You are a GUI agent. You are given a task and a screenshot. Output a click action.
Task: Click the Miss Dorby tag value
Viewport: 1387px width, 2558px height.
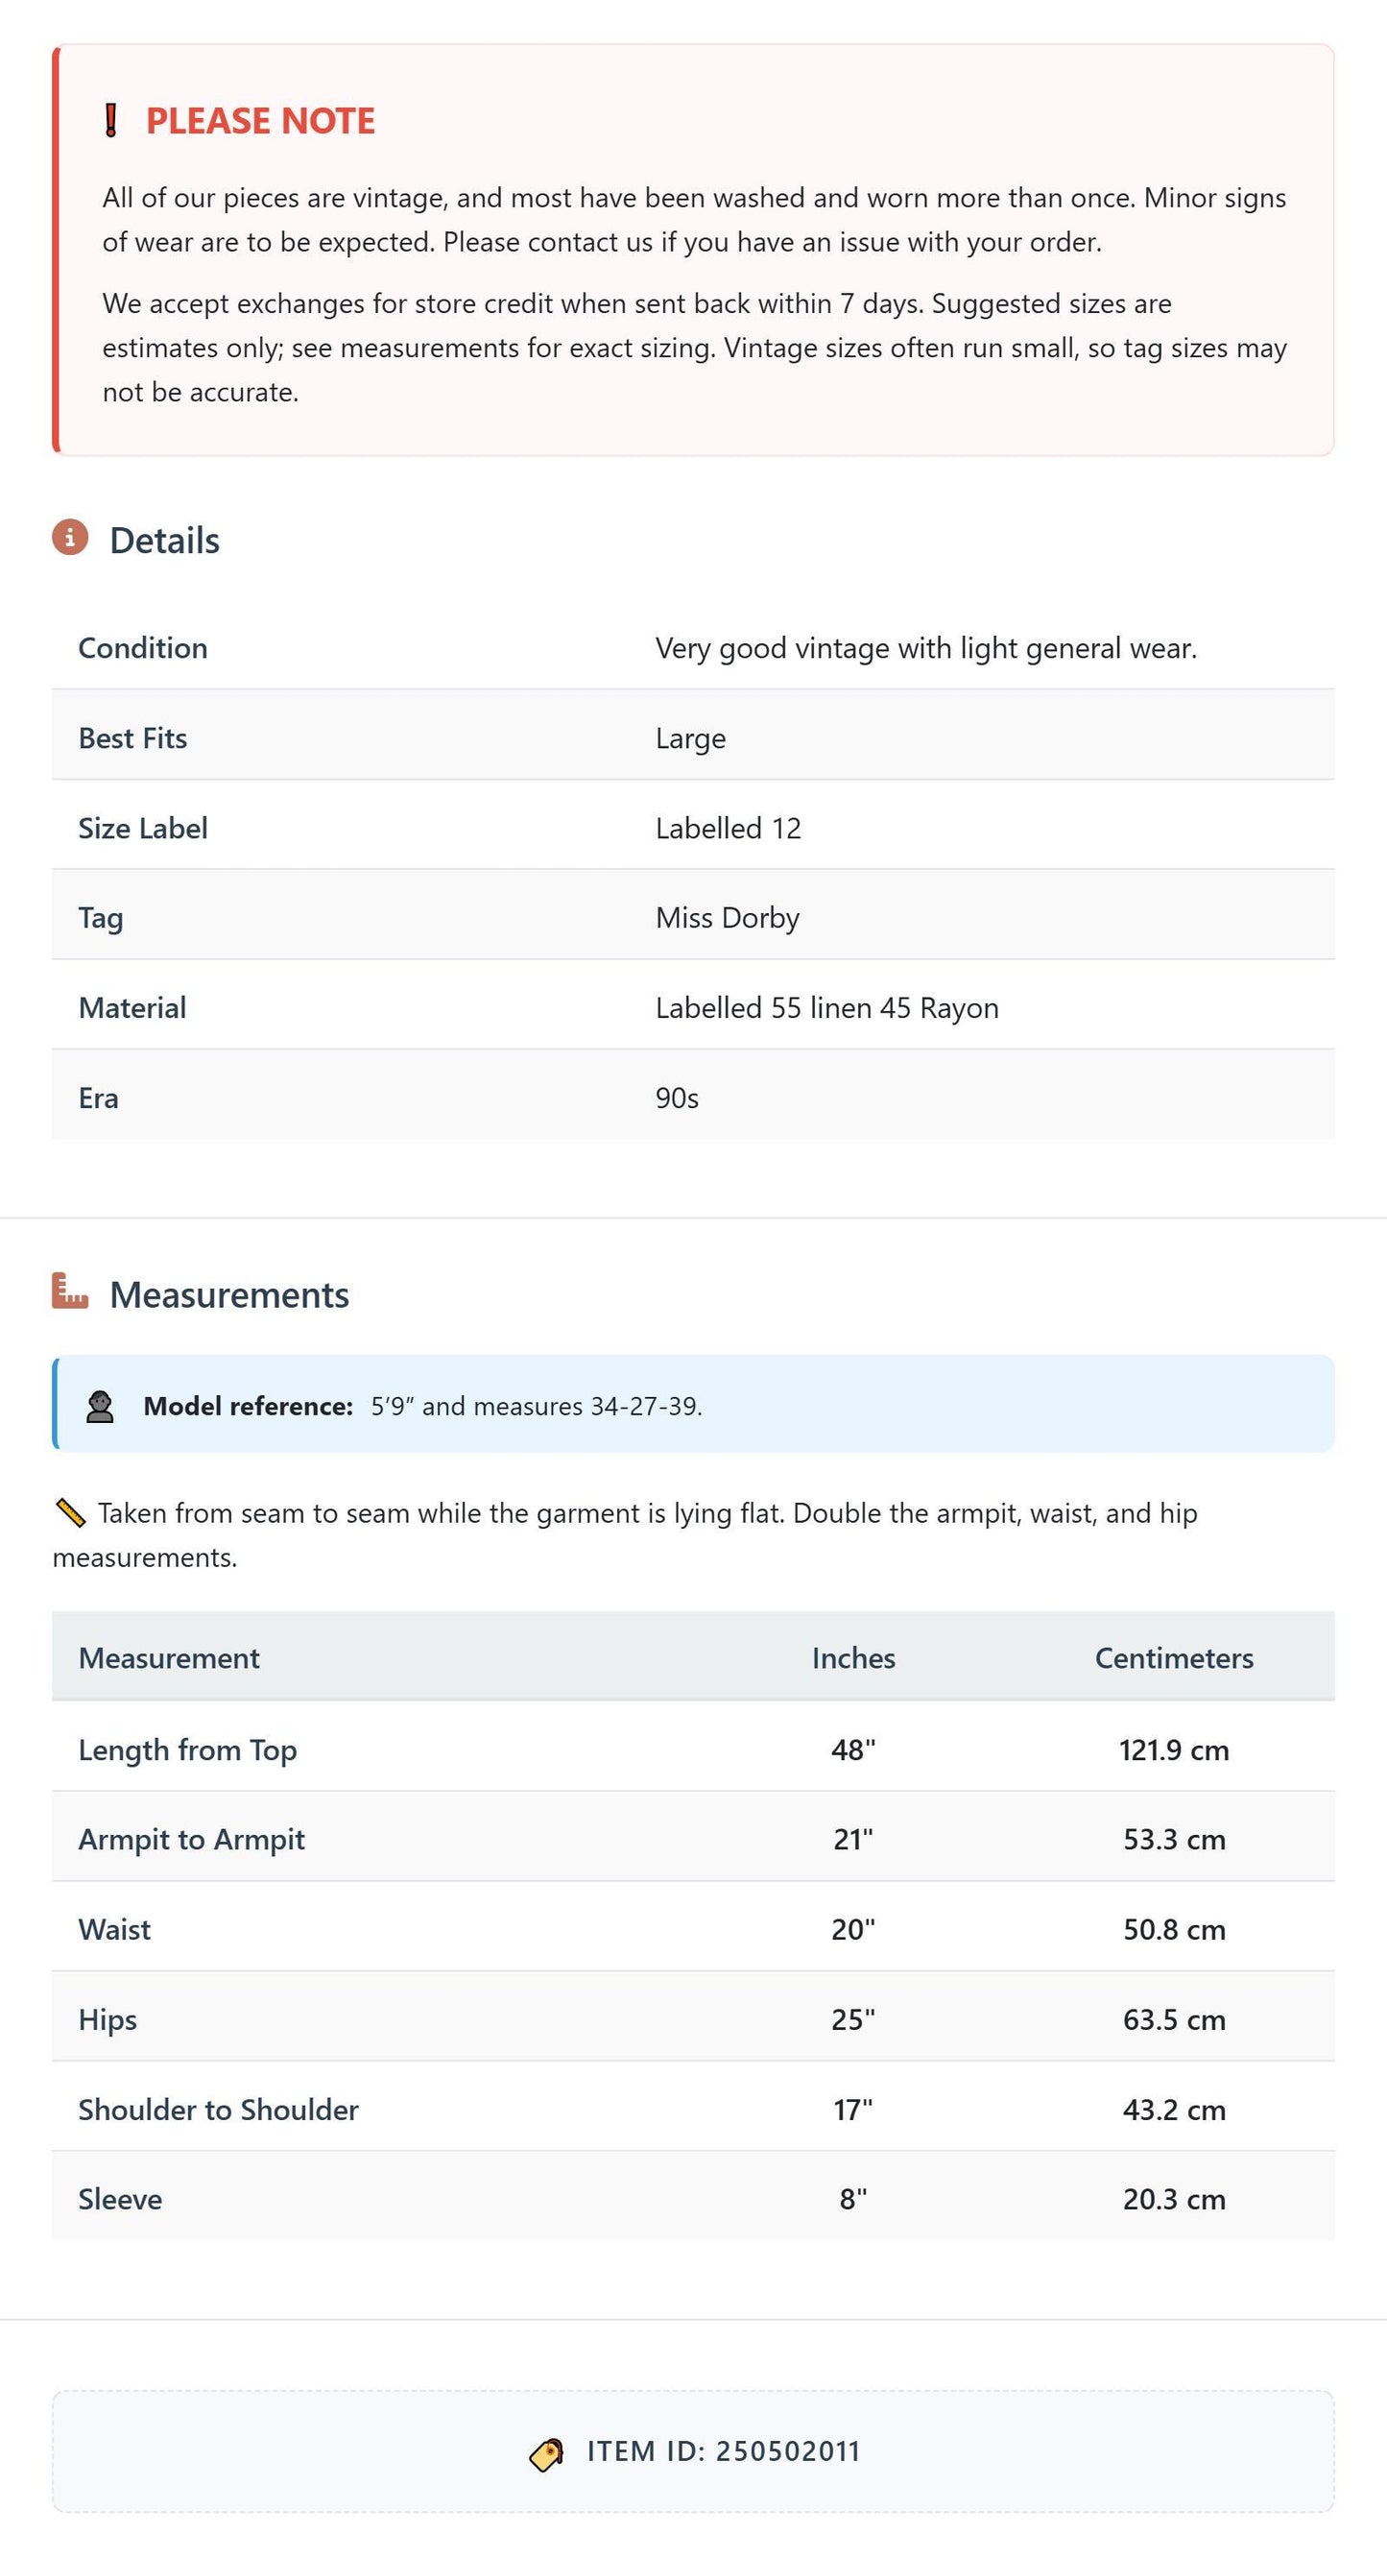727,919
